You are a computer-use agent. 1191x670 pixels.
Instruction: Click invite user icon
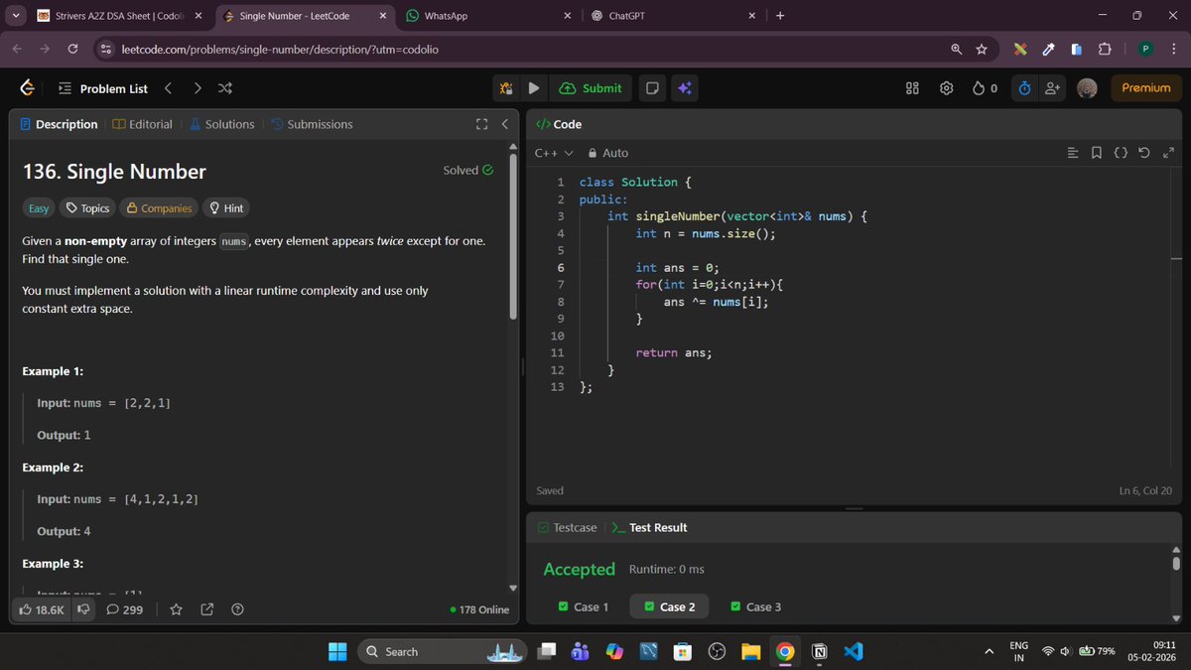point(1052,88)
